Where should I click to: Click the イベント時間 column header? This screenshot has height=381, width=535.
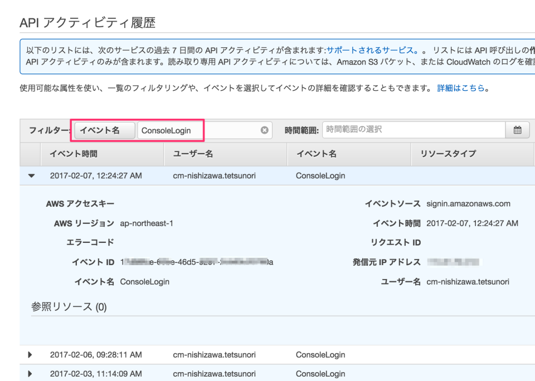pos(72,154)
